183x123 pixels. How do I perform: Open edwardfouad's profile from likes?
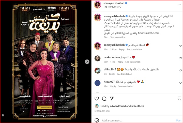point(118,106)
